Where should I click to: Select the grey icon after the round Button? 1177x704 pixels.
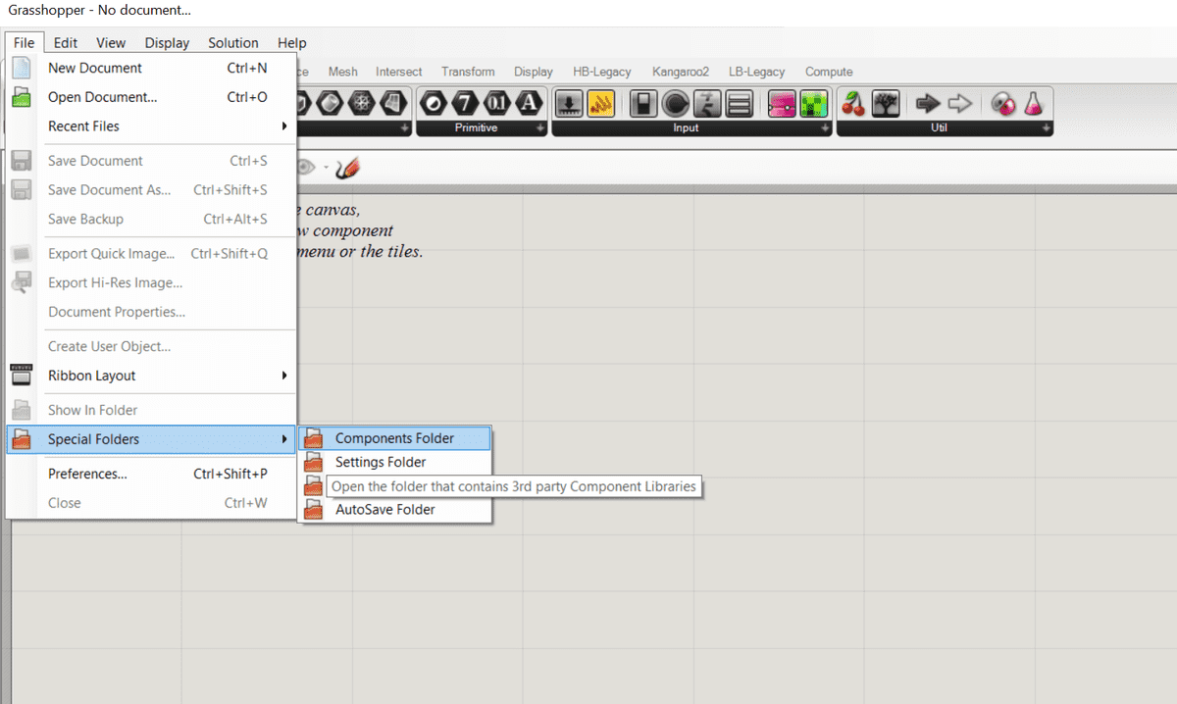[707, 104]
